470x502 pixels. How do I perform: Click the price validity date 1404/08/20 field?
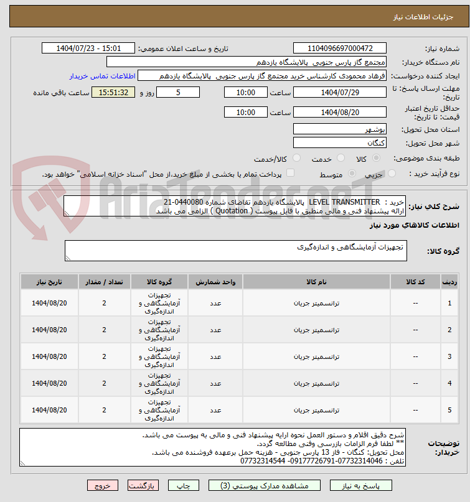(340, 113)
